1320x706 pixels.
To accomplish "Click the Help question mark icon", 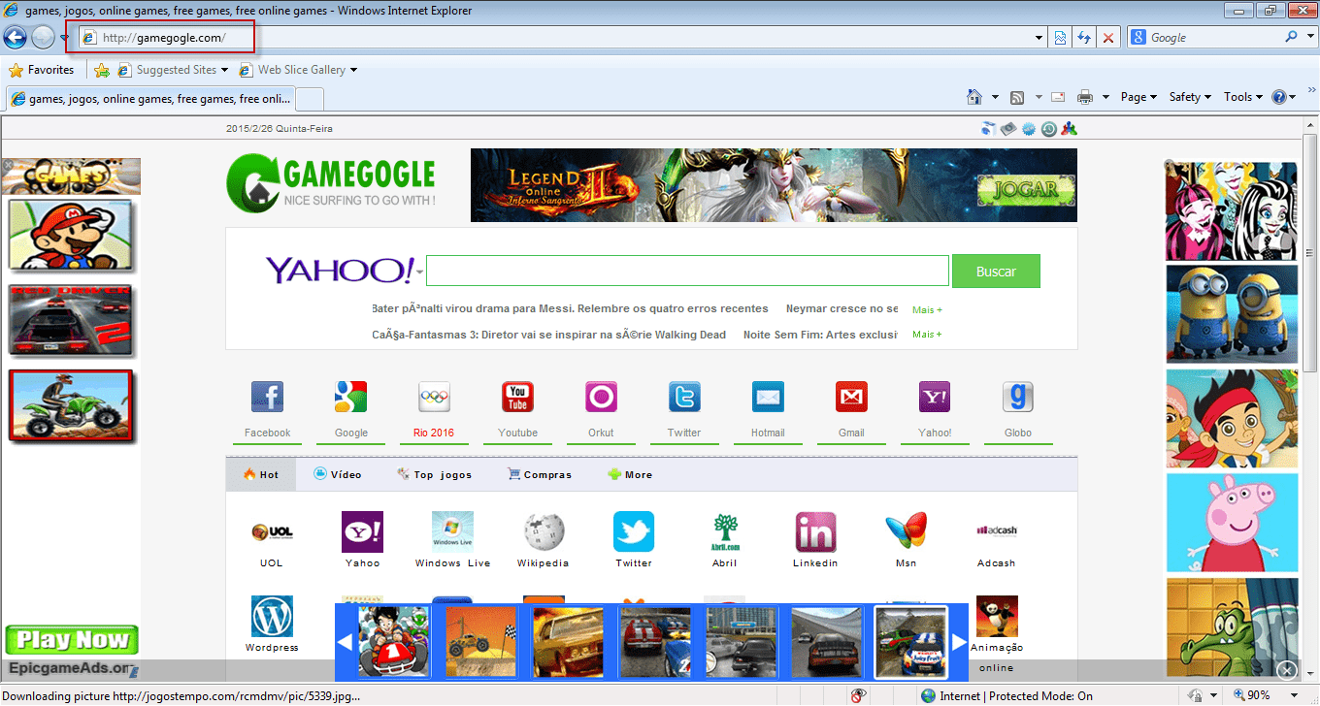I will click(x=1279, y=97).
